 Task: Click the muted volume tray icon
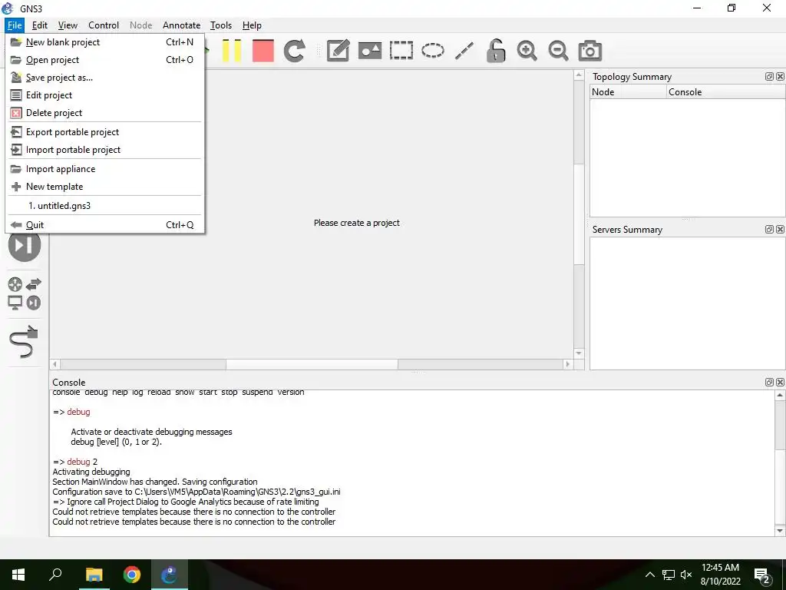(686, 575)
